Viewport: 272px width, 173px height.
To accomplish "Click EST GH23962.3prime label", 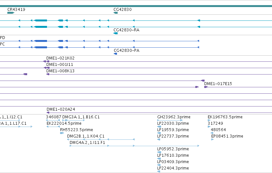I will pyautogui.click(x=174, y=117).
